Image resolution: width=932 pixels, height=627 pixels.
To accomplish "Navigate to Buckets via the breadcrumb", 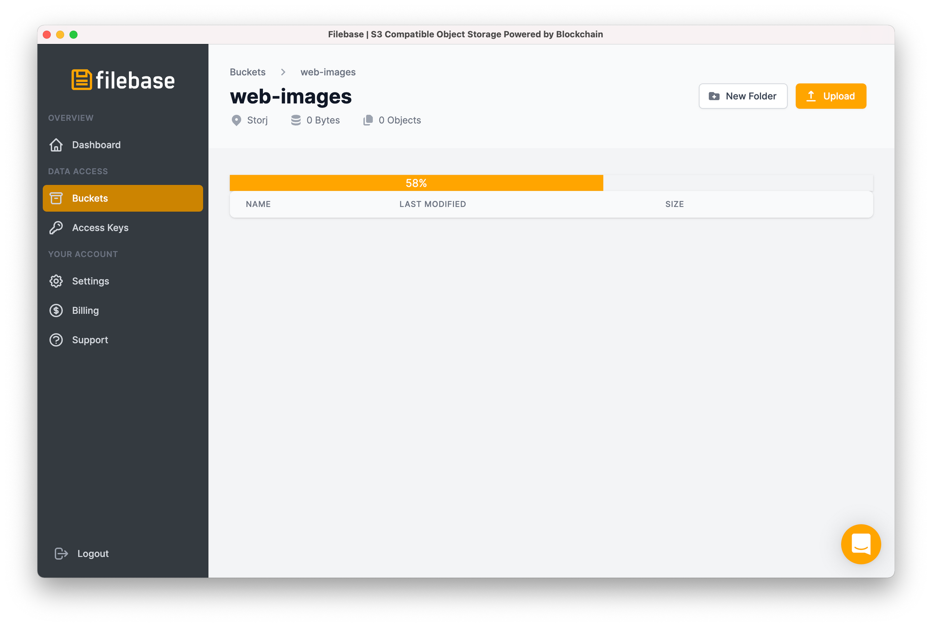I will coord(247,72).
